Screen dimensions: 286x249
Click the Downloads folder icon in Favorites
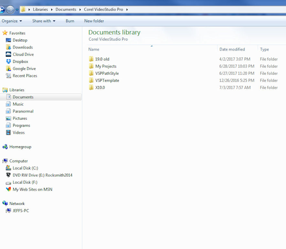click(x=8, y=47)
